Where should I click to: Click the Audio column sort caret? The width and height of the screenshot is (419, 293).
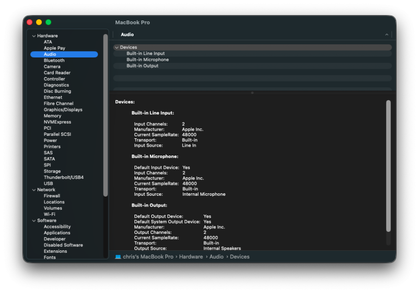pyautogui.click(x=386, y=34)
